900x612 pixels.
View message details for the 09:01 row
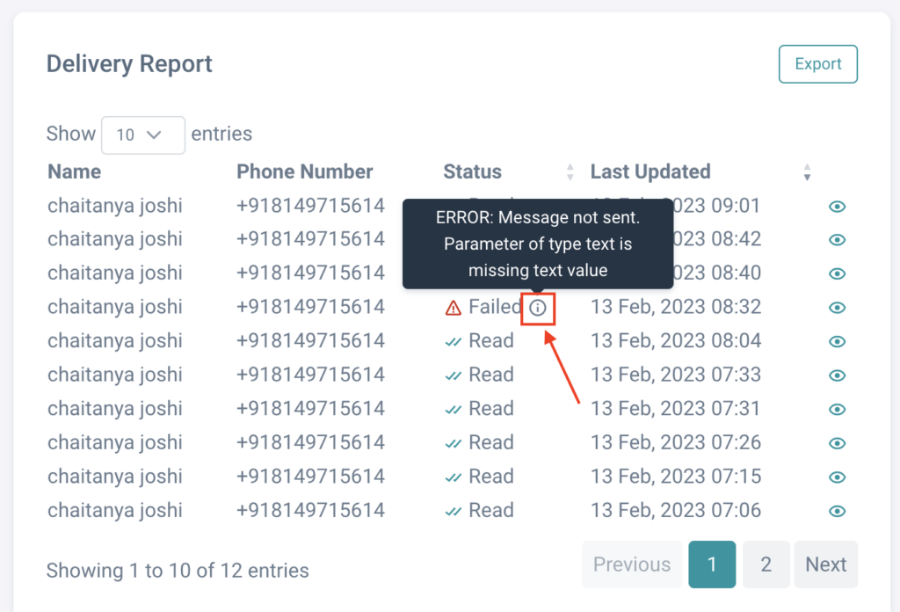point(837,206)
